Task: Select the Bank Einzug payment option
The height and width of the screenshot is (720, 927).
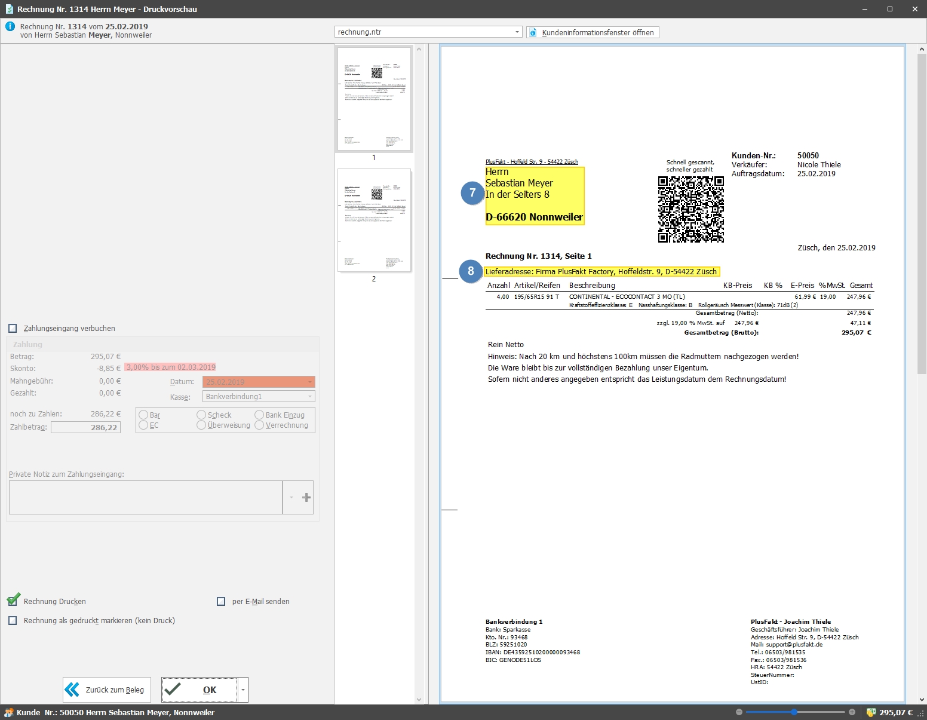Action: [x=259, y=415]
